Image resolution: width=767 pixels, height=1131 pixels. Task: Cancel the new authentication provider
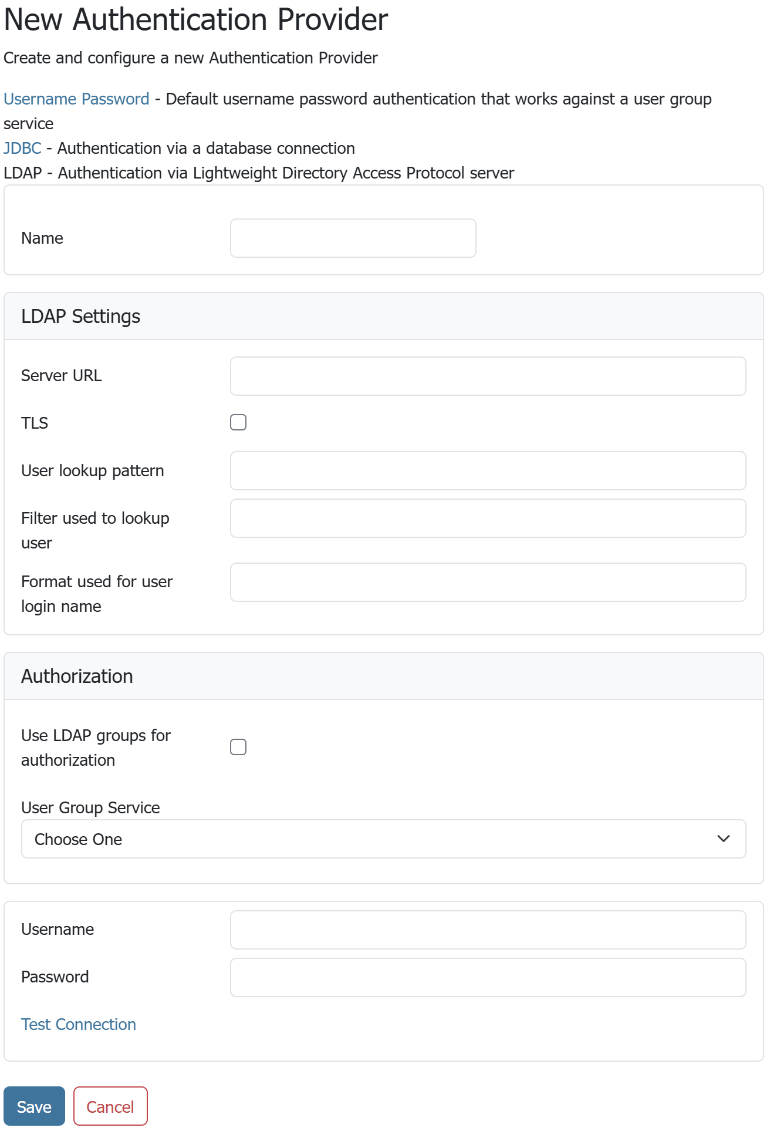(x=110, y=1106)
